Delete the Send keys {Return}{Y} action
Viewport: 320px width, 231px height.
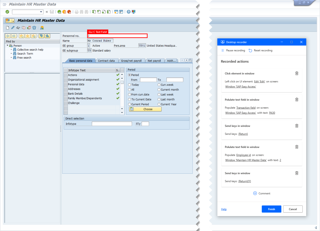tap(297, 173)
